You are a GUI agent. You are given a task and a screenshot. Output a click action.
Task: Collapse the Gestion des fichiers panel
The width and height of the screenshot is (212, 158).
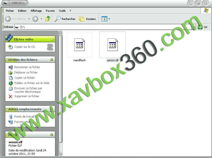point(52,59)
